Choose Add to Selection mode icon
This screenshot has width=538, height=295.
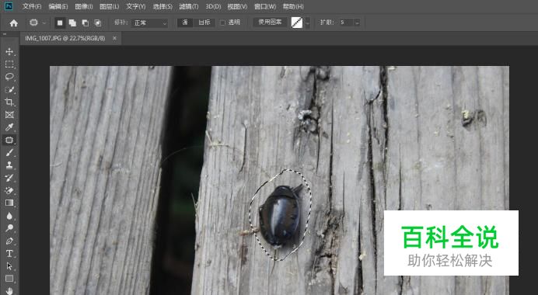(x=72, y=23)
